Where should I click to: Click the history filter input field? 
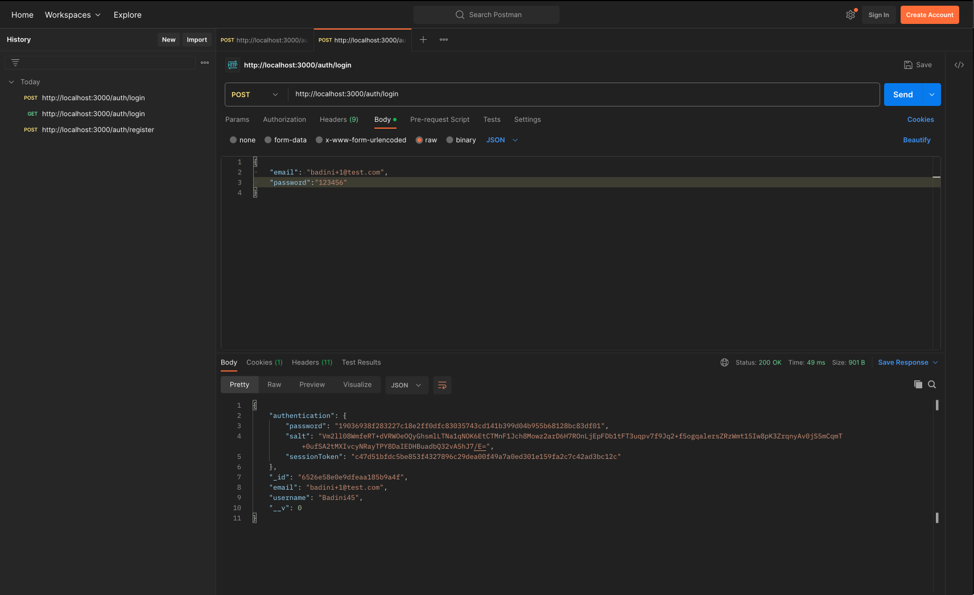(x=100, y=63)
